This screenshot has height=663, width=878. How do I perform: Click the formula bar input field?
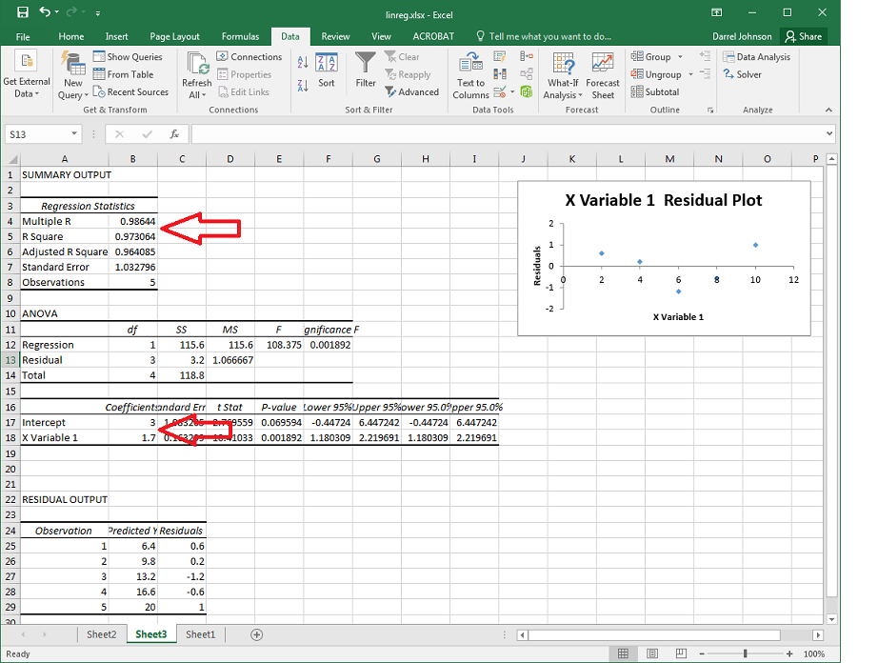pos(505,134)
